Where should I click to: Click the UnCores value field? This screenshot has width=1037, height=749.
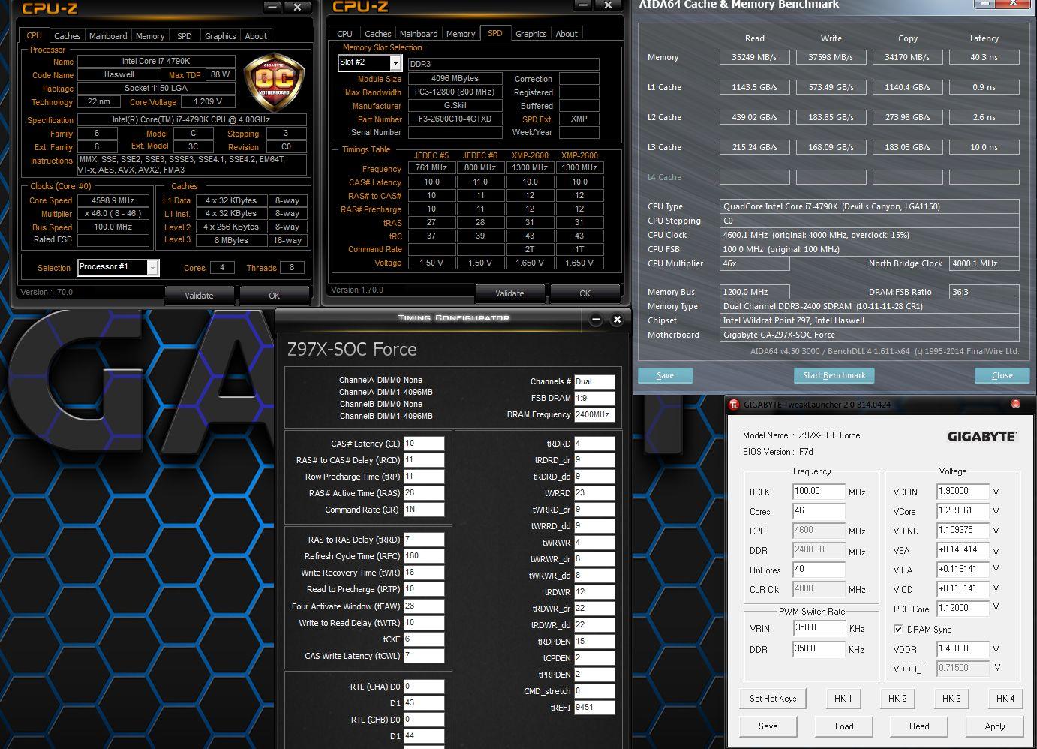coord(819,570)
